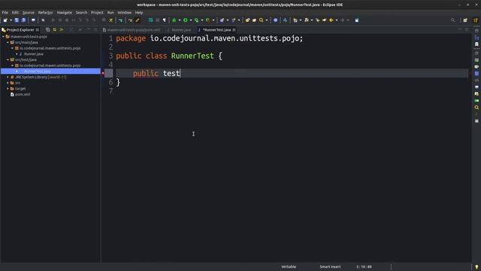
Task: Click the error marker on line 5
Action: click(103, 73)
